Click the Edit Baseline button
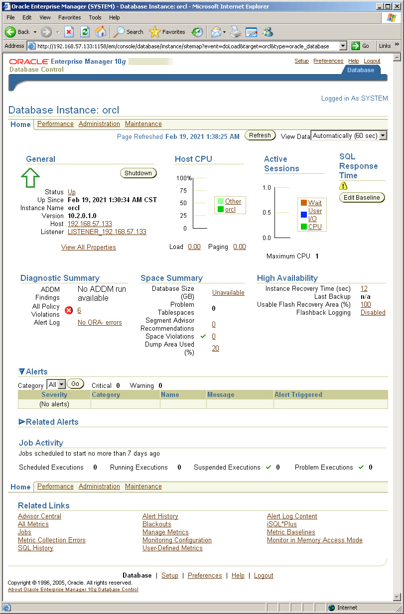Image resolution: width=404 pixels, height=614 pixels. coord(362,198)
